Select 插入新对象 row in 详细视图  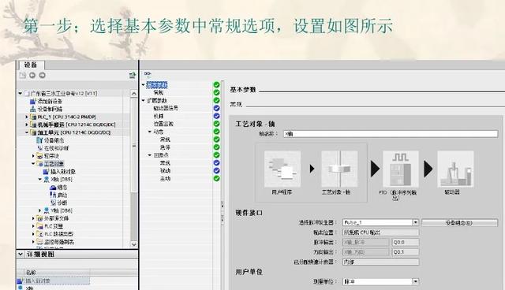54,281
